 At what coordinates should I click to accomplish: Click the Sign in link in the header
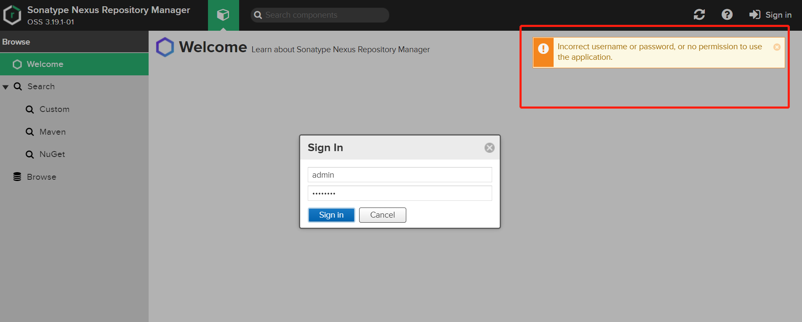pyautogui.click(x=770, y=15)
